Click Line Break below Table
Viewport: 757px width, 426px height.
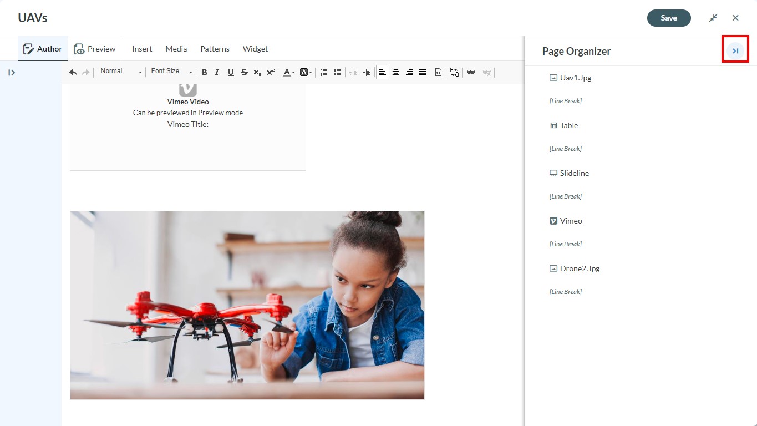566,149
